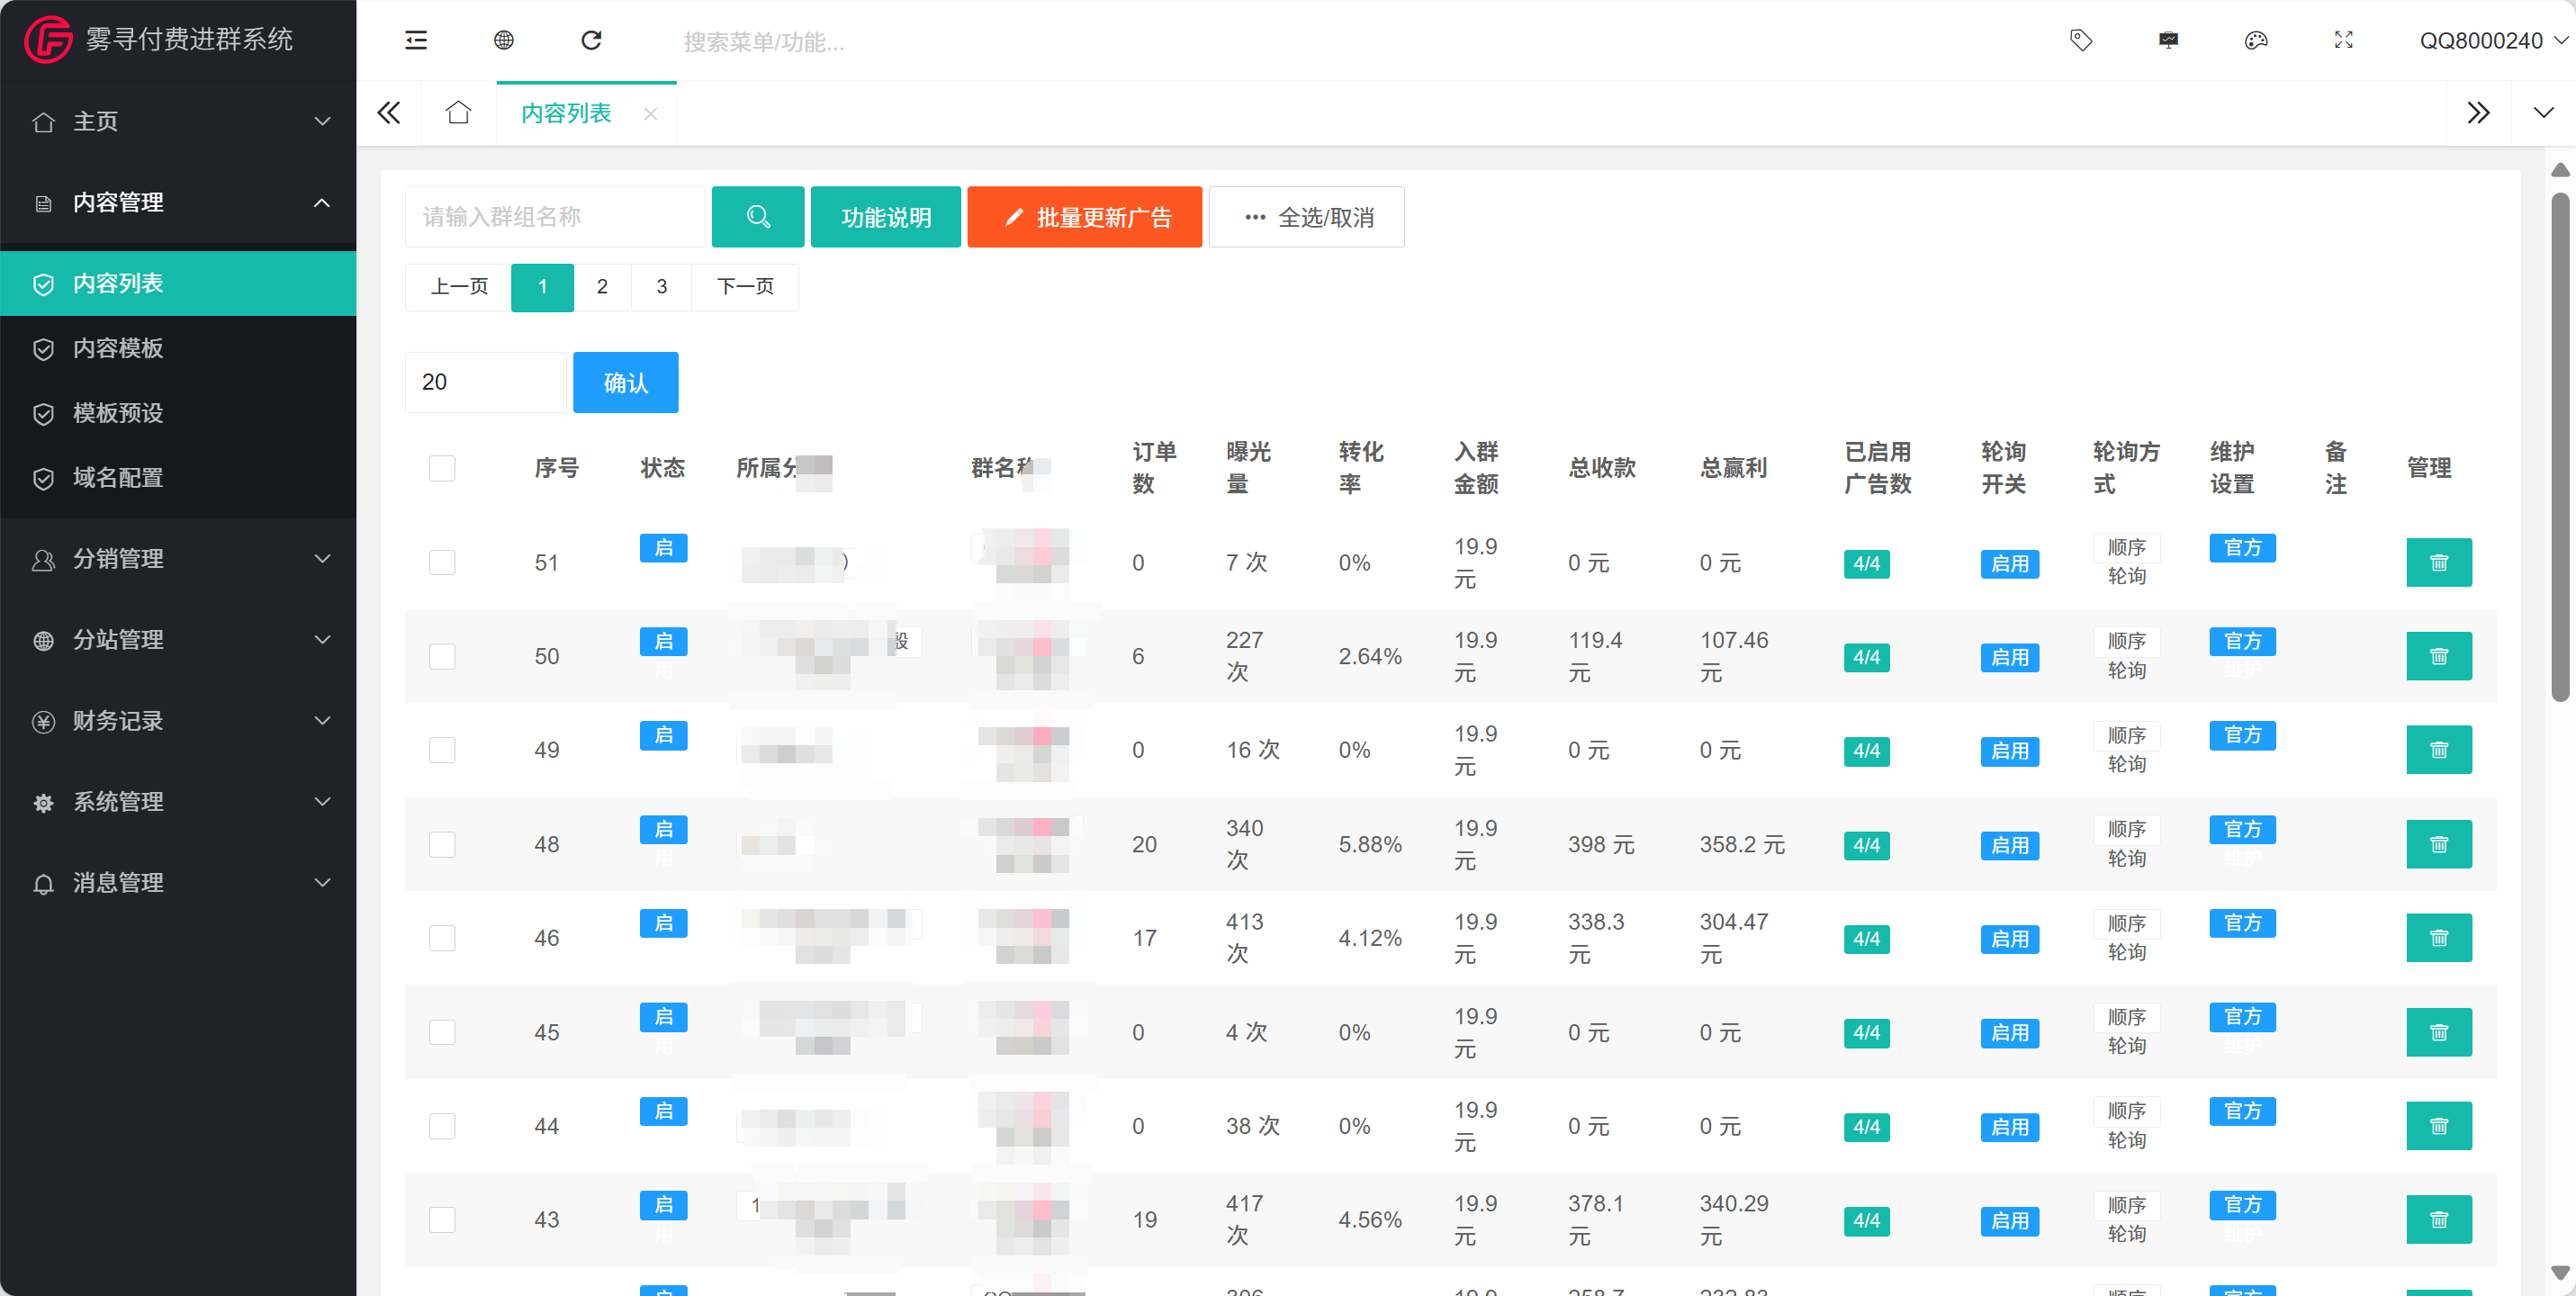Image resolution: width=2576 pixels, height=1296 pixels.
Task: Open the tag icon in top bar
Action: coord(2081,40)
